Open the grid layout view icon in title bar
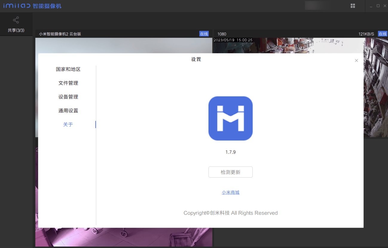The image size is (388, 248). 353,6
